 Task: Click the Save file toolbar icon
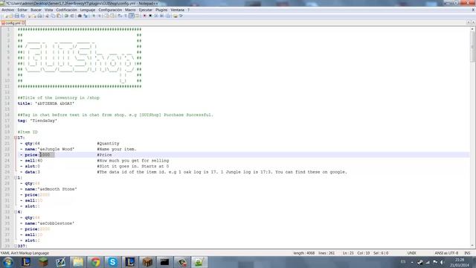click(16, 16)
